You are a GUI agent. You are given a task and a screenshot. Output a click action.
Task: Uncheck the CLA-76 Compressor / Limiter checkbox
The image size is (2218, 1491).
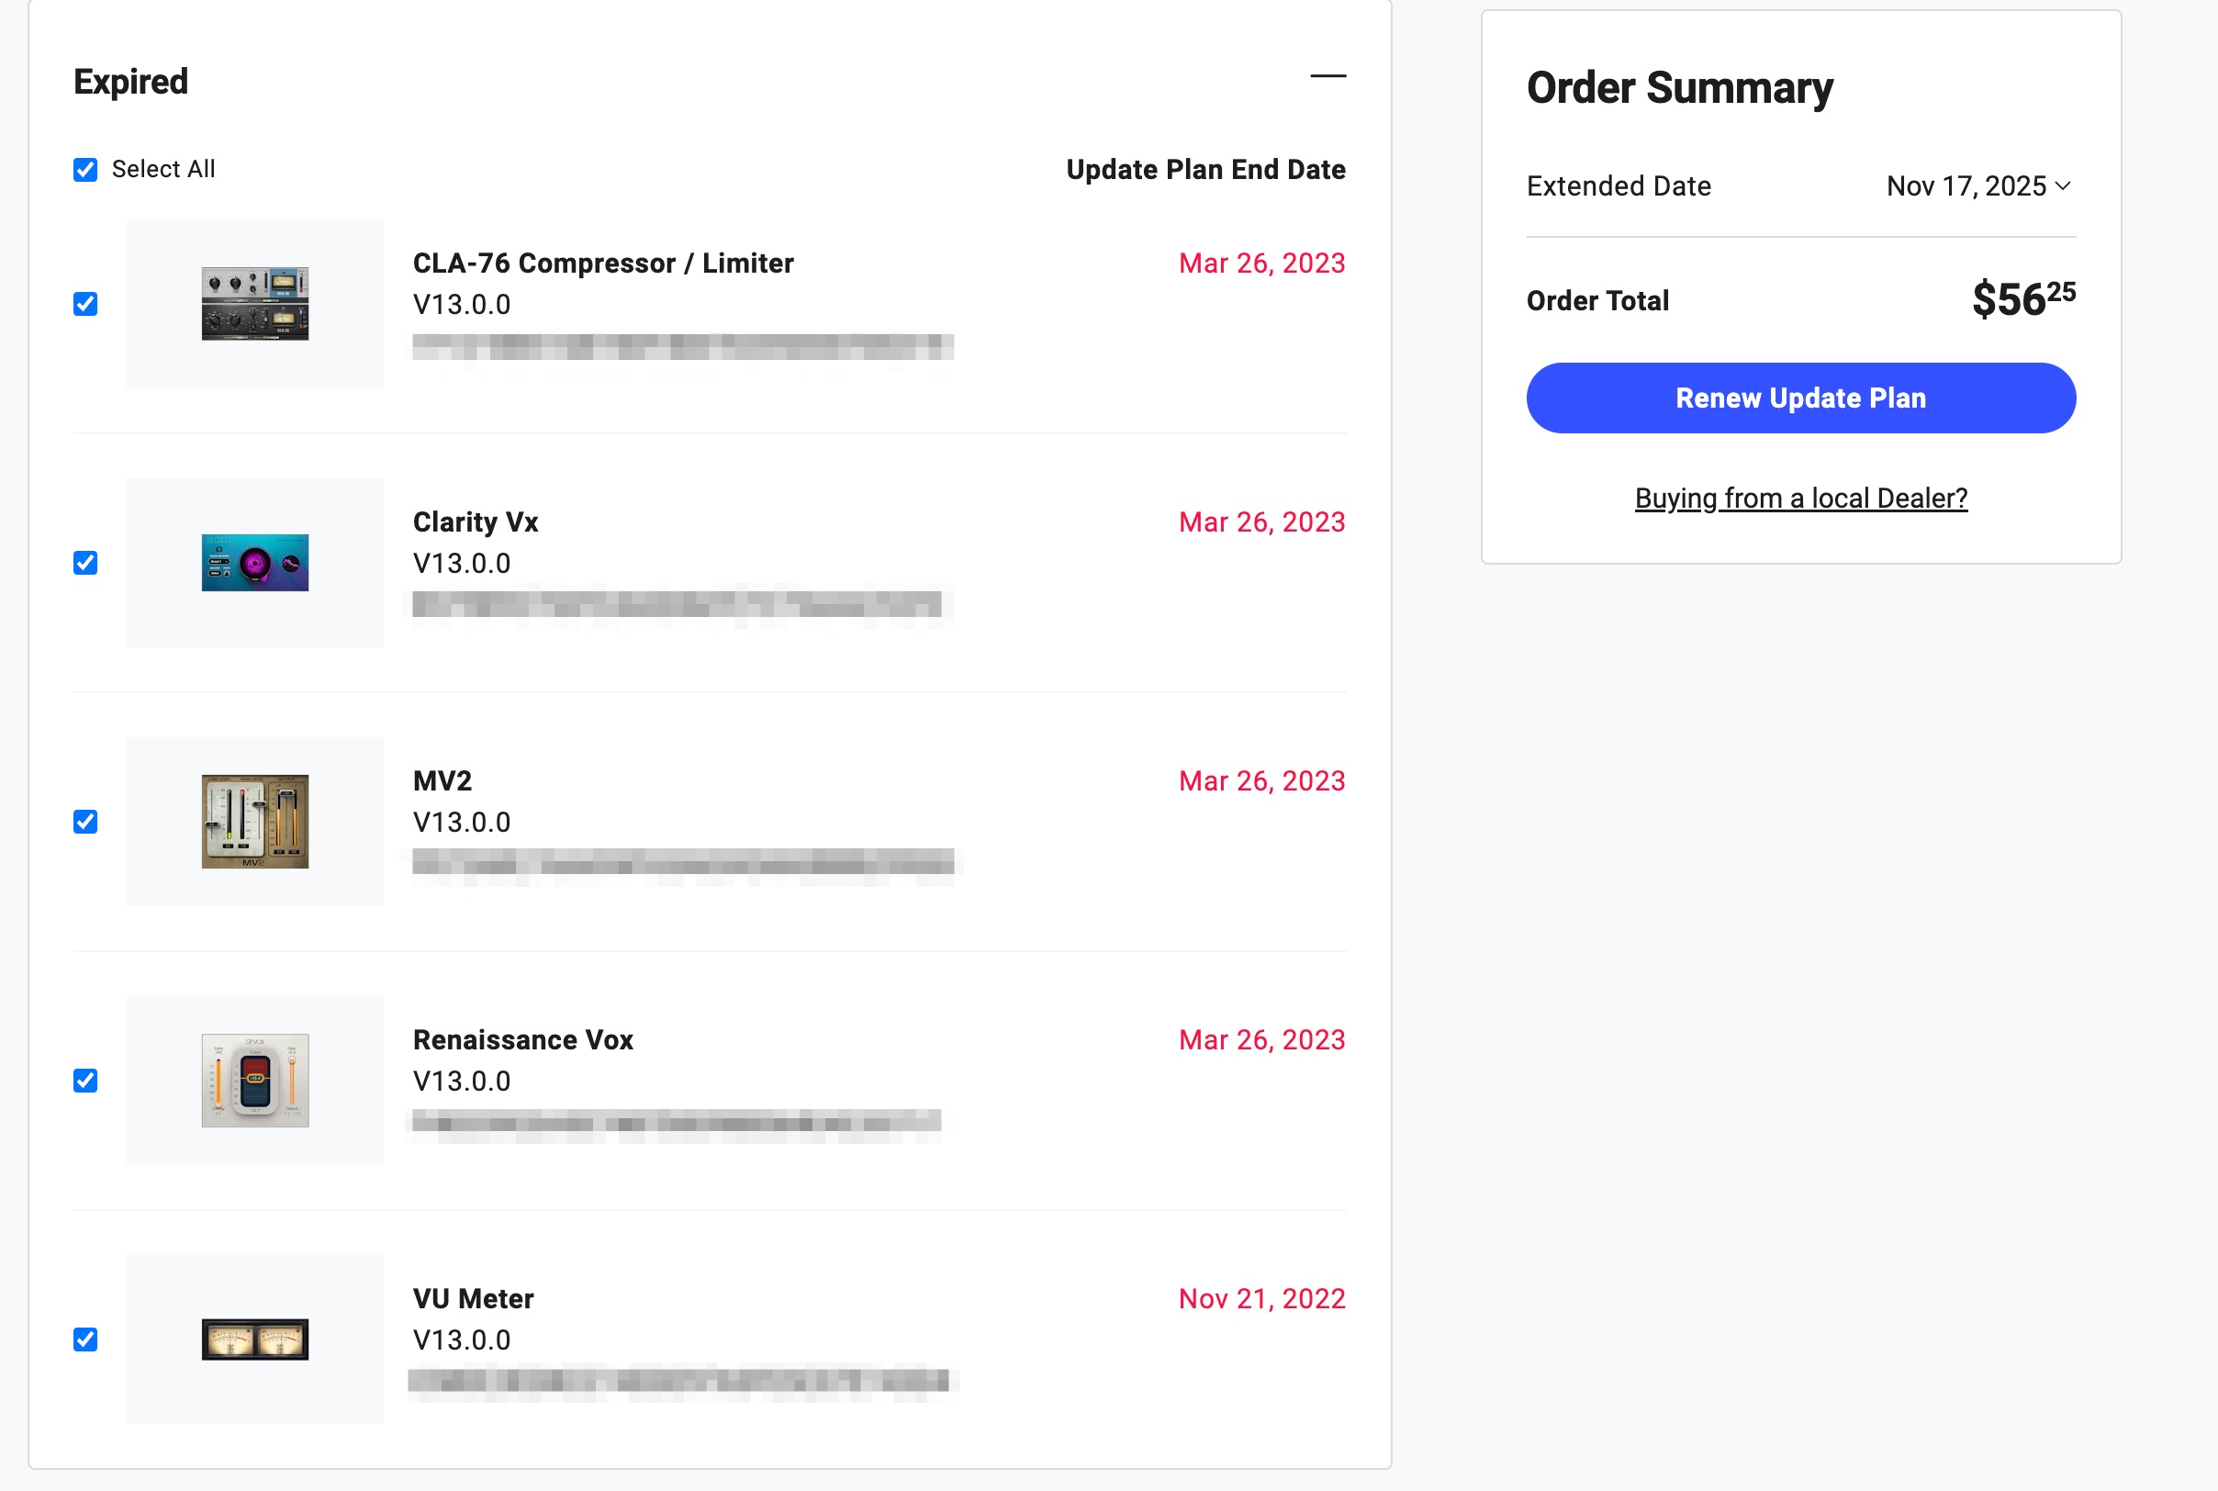coord(85,304)
